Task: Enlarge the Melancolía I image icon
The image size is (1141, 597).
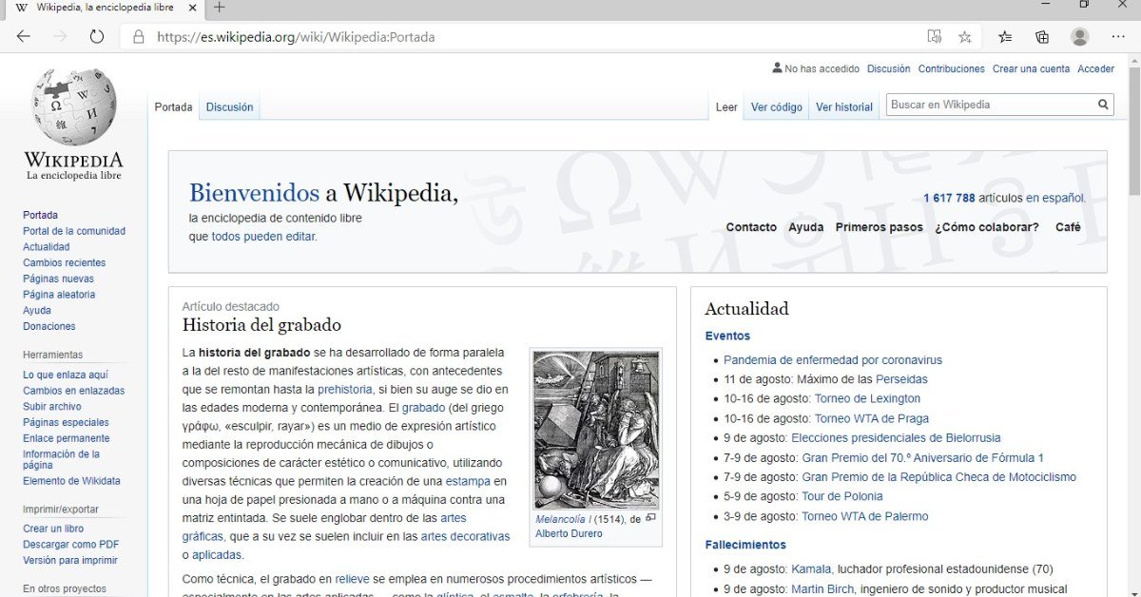Action: (651, 518)
